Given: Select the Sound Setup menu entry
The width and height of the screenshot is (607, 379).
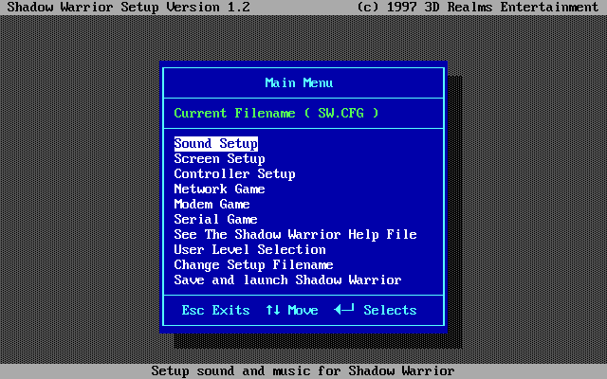Looking at the screenshot, I should coord(215,144).
